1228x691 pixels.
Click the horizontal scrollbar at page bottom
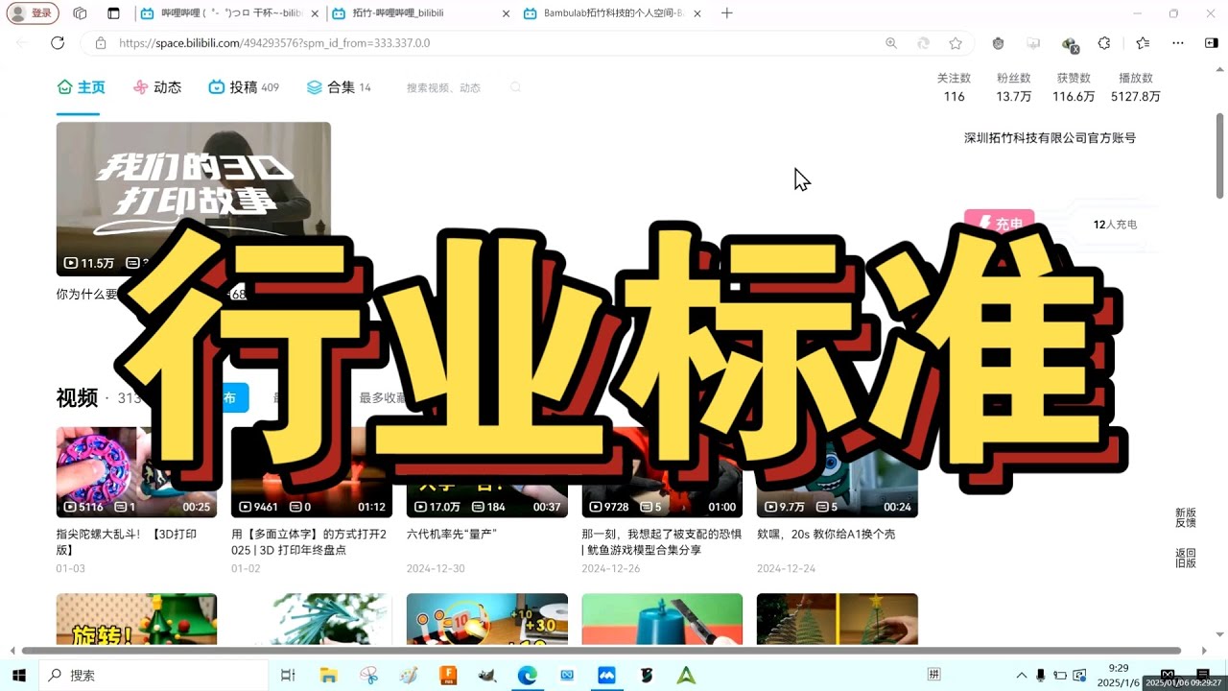602,651
